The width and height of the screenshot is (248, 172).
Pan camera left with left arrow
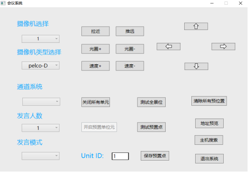click(169, 46)
